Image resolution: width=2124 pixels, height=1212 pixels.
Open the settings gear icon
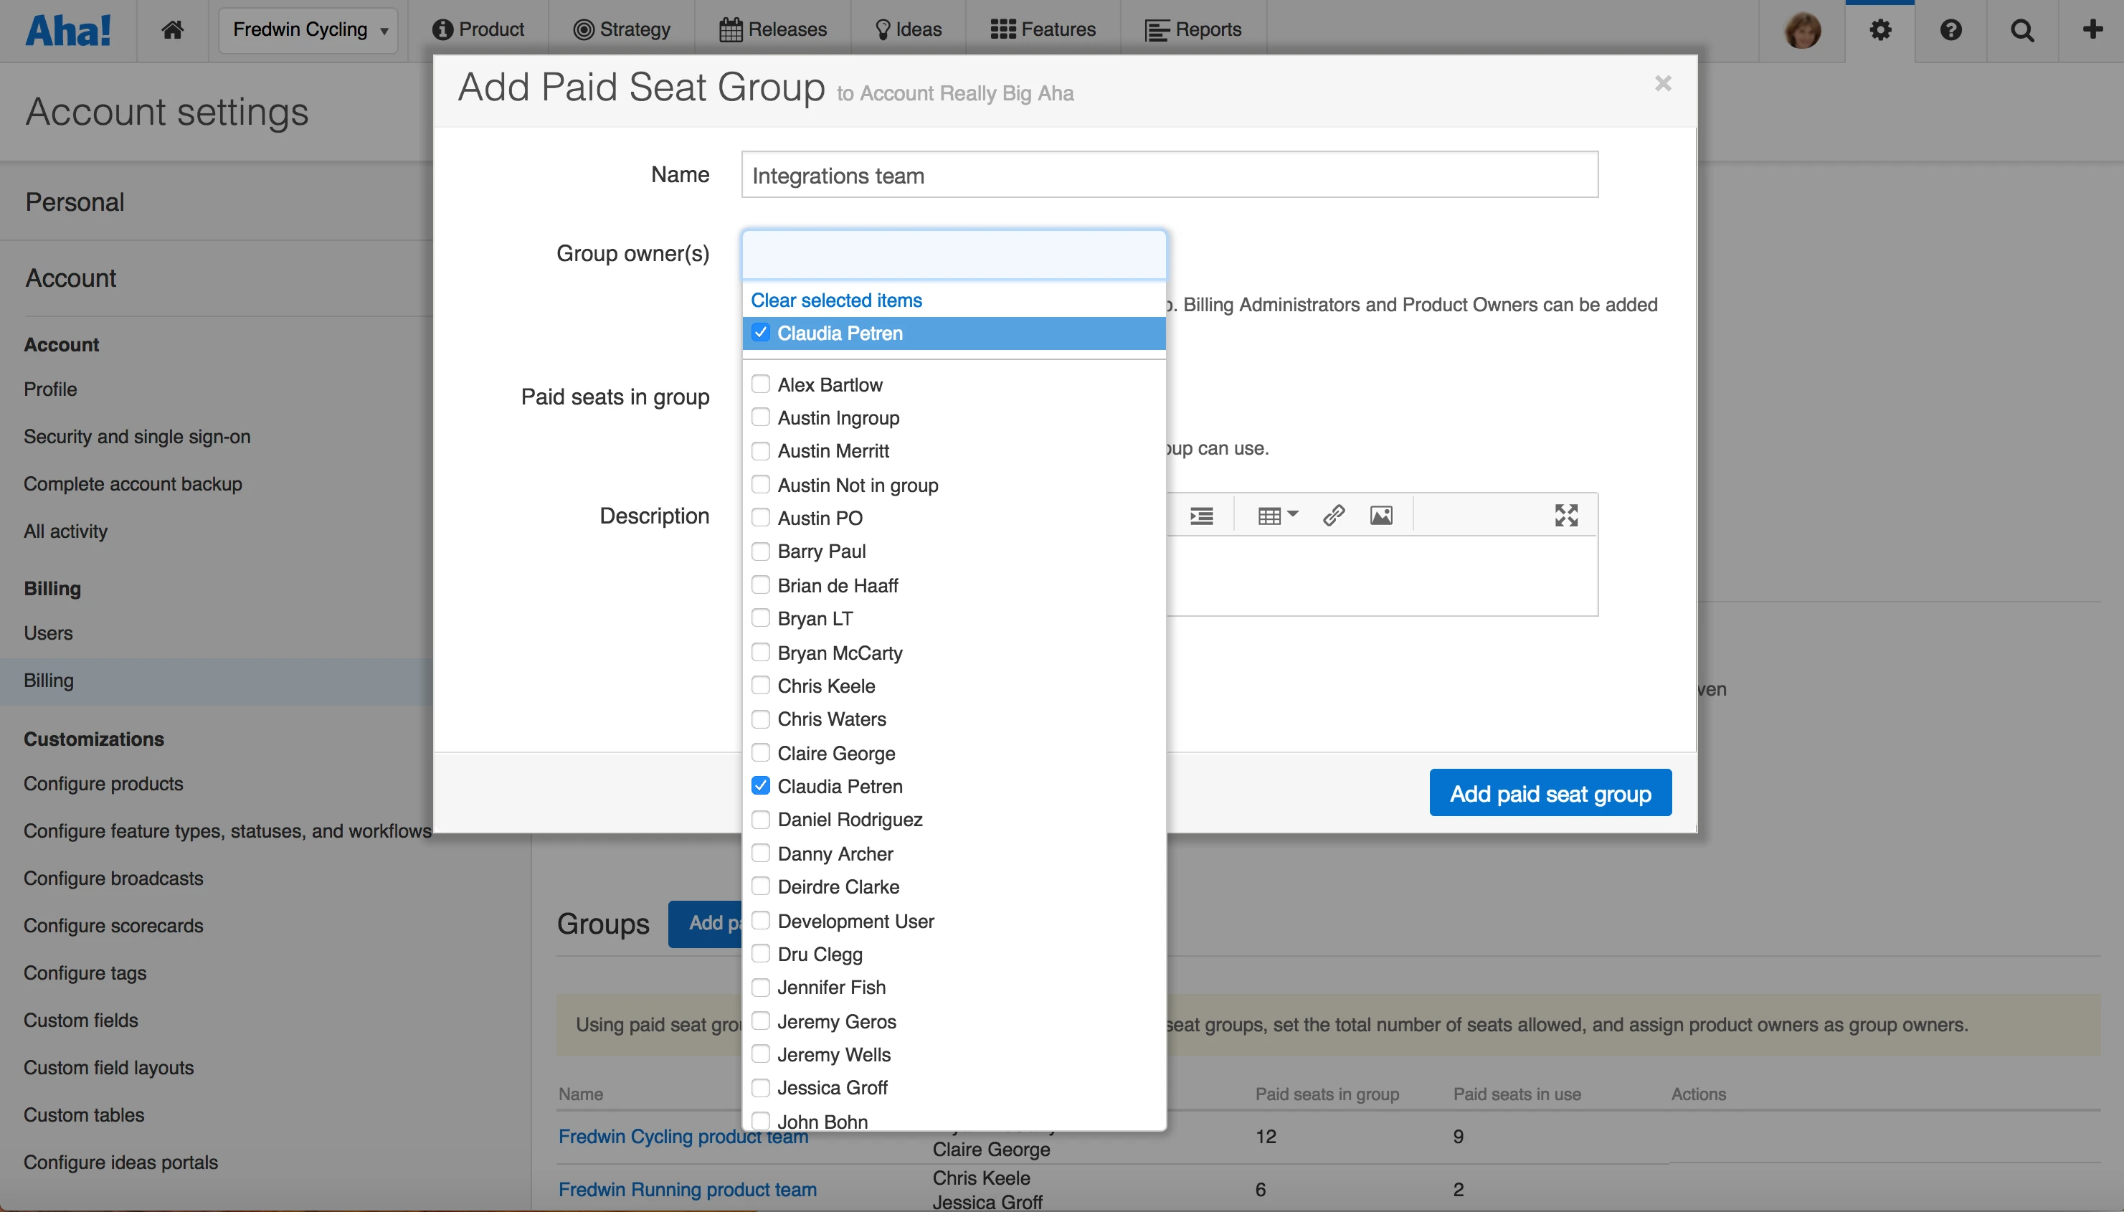point(1880,30)
